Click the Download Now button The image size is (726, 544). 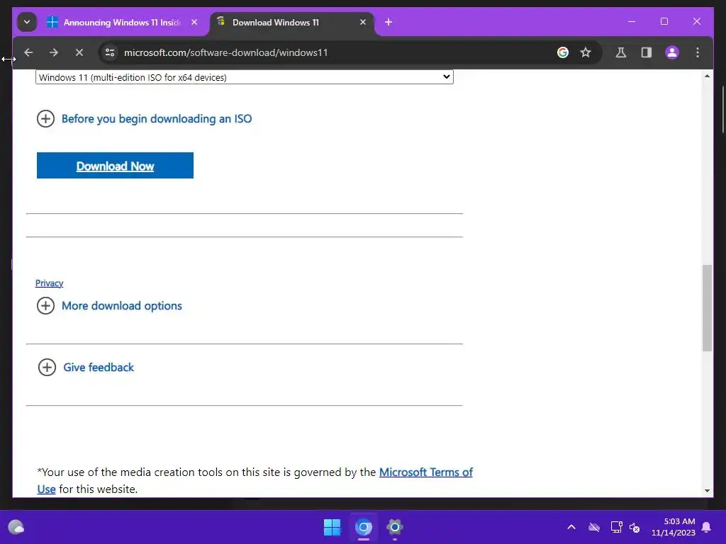click(x=115, y=166)
